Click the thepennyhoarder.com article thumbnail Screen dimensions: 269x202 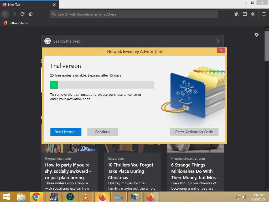(195, 148)
